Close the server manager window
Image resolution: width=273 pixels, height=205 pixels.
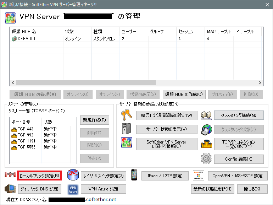pos(267,5)
